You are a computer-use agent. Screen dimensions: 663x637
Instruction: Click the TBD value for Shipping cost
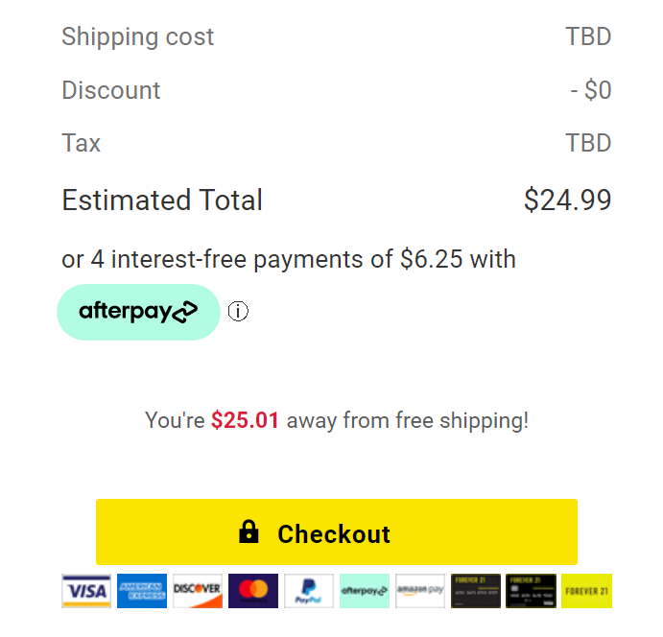[x=588, y=37]
